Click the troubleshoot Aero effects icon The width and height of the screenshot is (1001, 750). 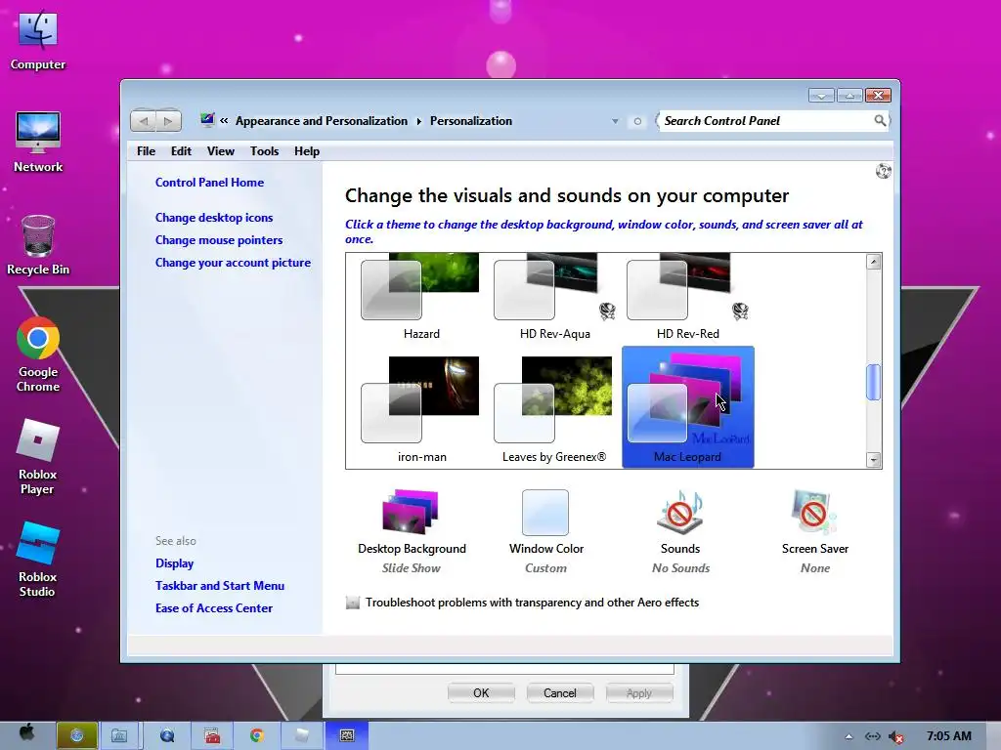(352, 603)
